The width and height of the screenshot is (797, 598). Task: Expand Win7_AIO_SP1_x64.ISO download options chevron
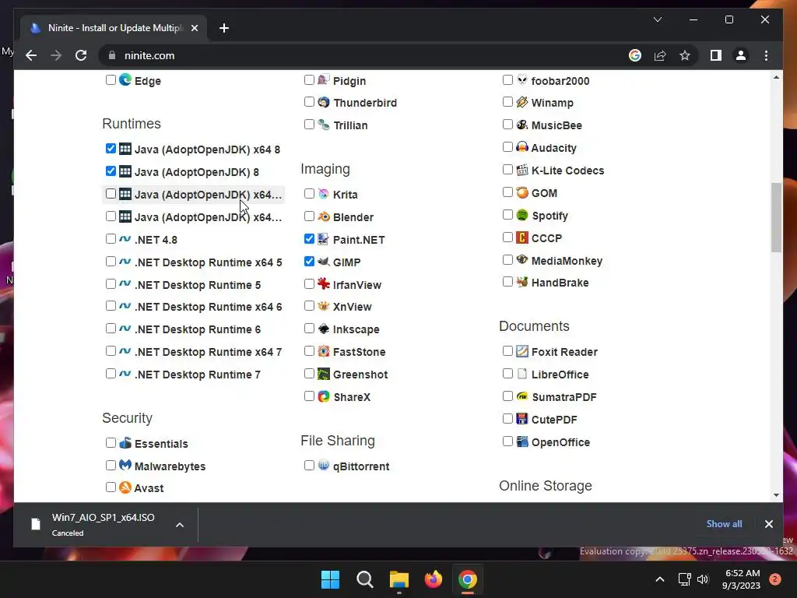[180, 525]
